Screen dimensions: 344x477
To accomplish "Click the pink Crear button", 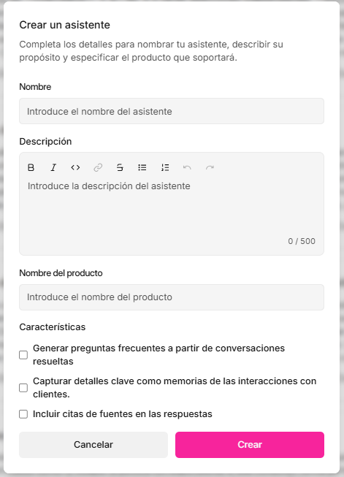I will 250,444.
